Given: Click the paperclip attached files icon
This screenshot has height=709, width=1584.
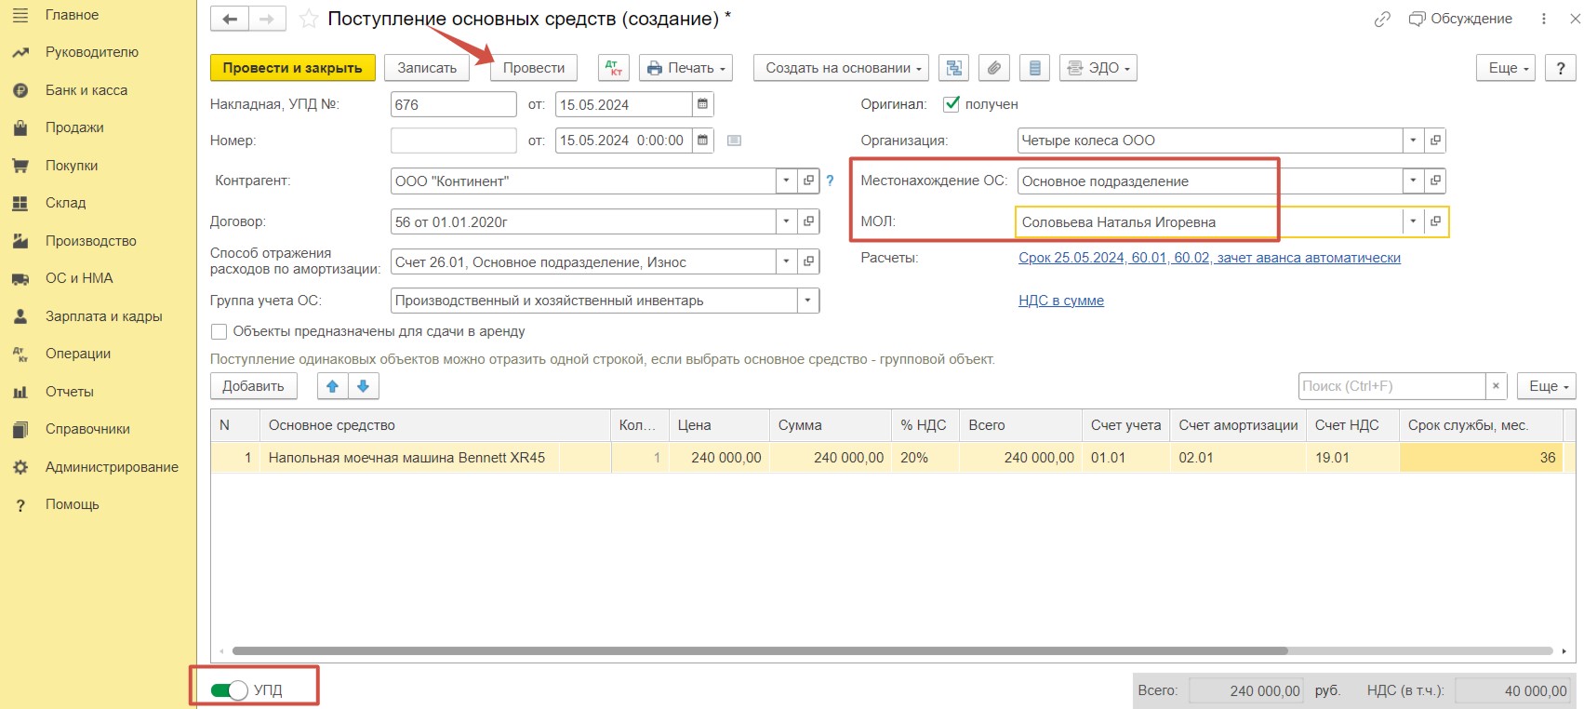Looking at the screenshot, I should [x=994, y=68].
